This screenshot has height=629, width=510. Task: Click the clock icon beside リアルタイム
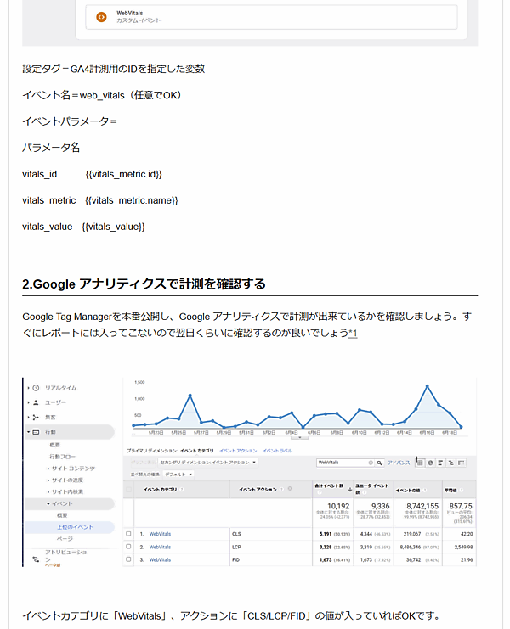tap(37, 388)
